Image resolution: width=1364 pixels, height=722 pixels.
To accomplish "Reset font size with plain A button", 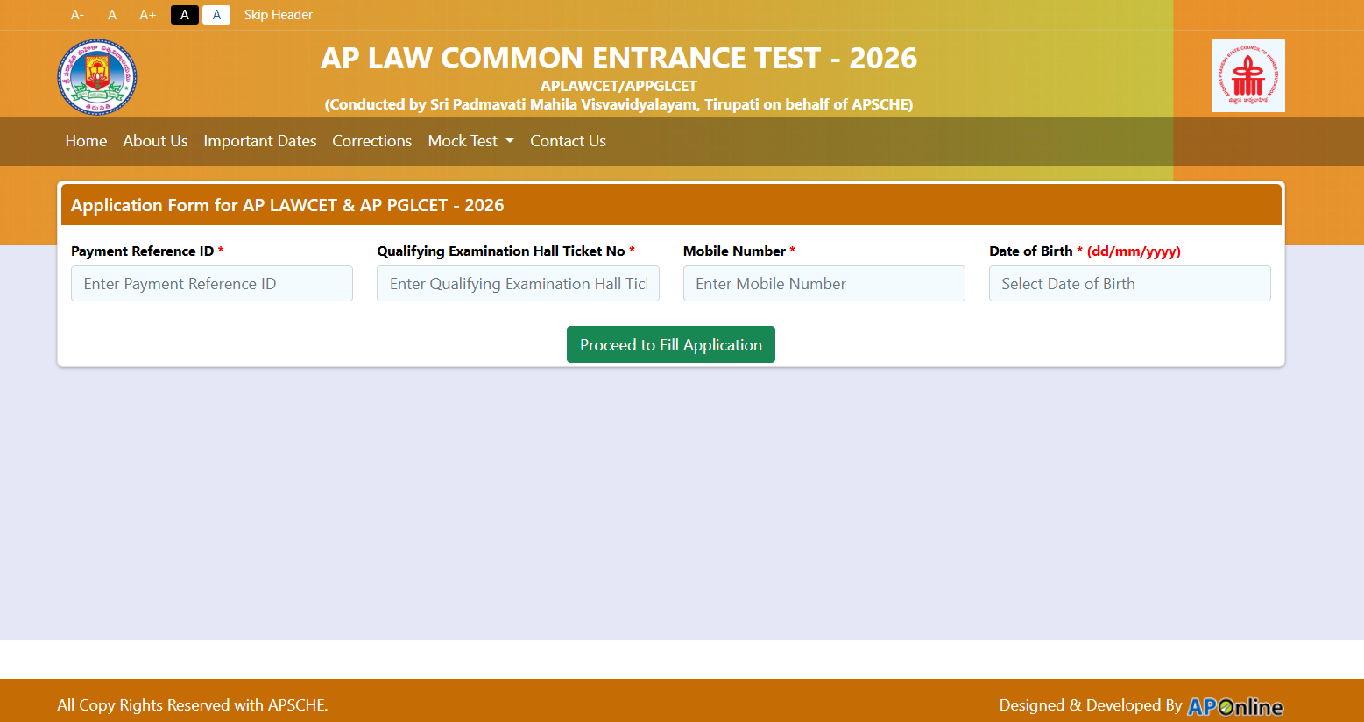I will click(112, 15).
